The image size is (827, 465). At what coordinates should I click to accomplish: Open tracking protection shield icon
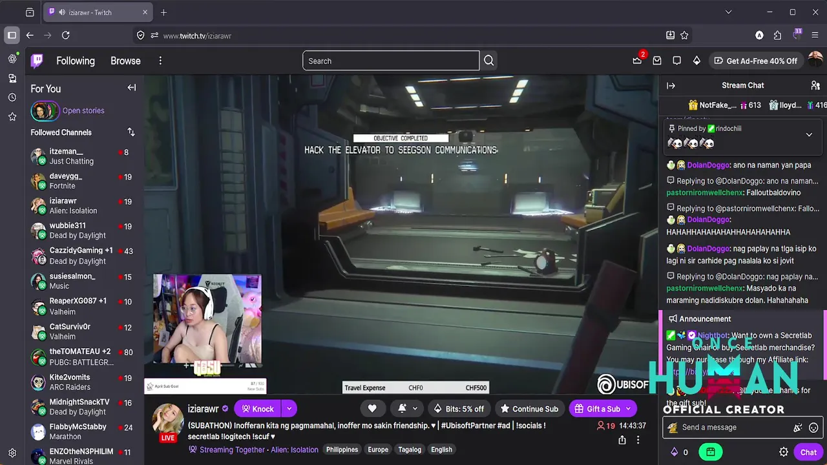(x=141, y=36)
